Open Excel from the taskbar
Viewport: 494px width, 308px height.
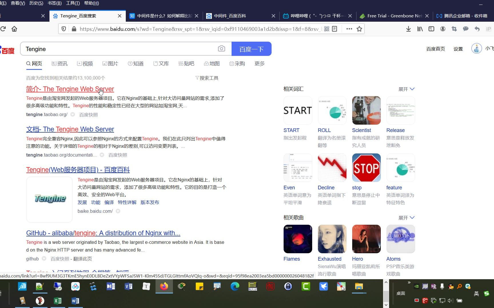pos(58,301)
